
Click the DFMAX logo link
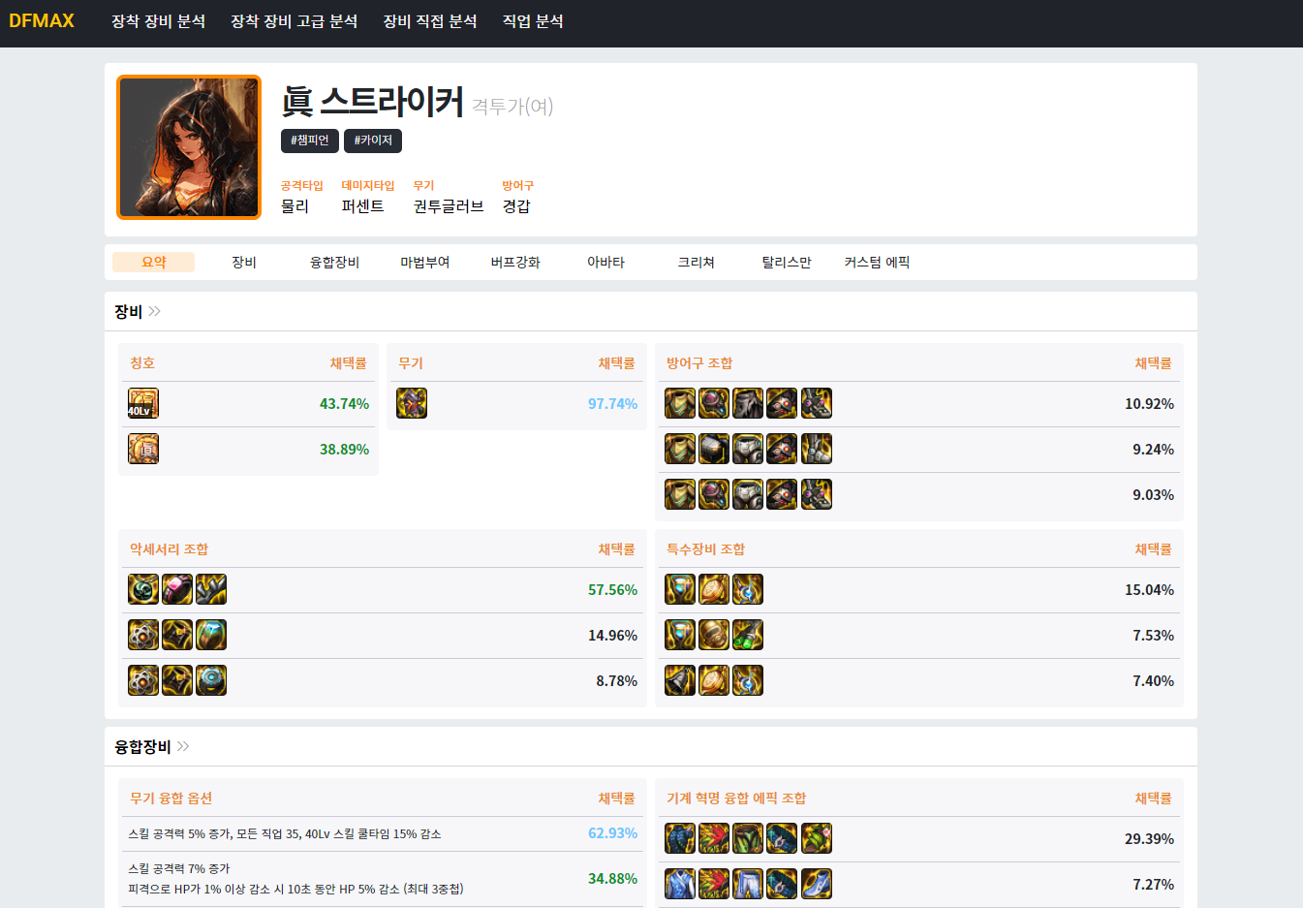tap(42, 21)
